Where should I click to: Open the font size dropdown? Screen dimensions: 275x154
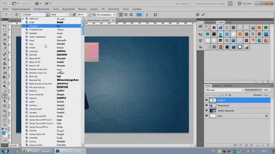tap(89, 15)
